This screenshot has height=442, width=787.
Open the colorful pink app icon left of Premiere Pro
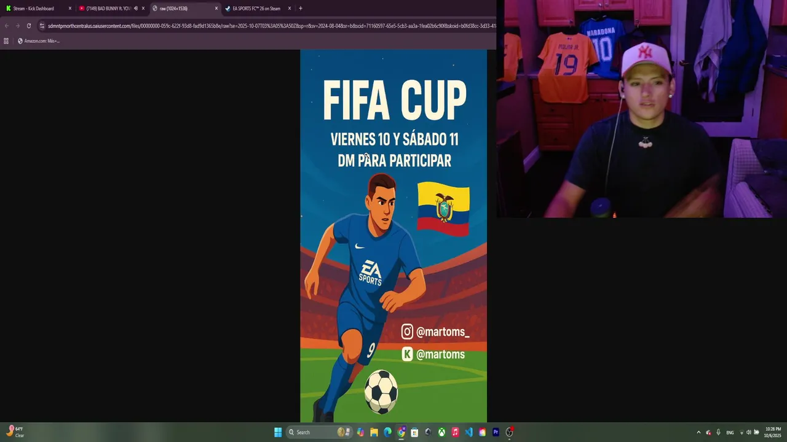coord(482,432)
